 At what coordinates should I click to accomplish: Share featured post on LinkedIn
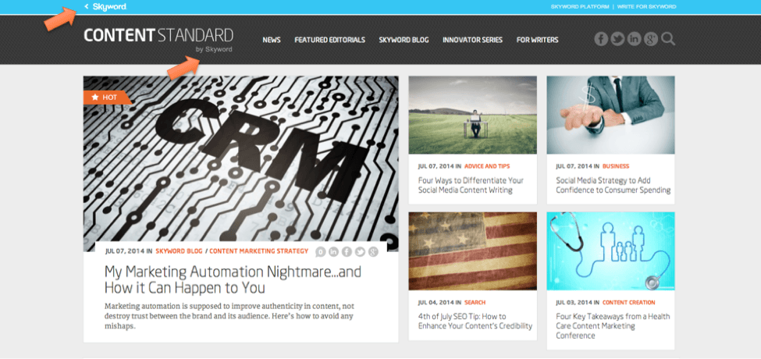tap(333, 252)
